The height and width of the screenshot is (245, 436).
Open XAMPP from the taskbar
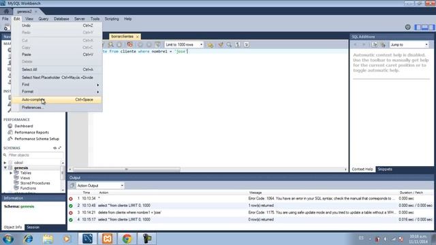[x=108, y=239]
